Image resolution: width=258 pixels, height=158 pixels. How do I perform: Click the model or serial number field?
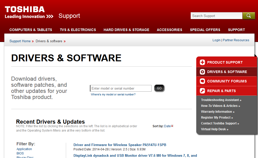click(x=121, y=88)
